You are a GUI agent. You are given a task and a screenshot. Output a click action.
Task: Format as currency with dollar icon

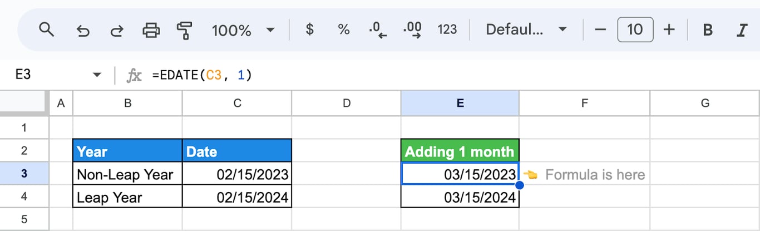click(310, 30)
